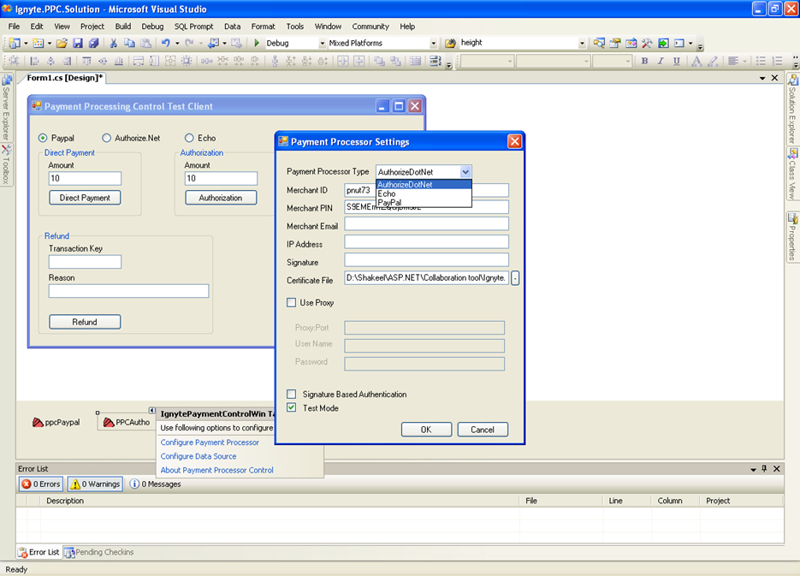Click the Find in Files icon beside height box
This screenshot has height=576, width=800.
[450, 44]
